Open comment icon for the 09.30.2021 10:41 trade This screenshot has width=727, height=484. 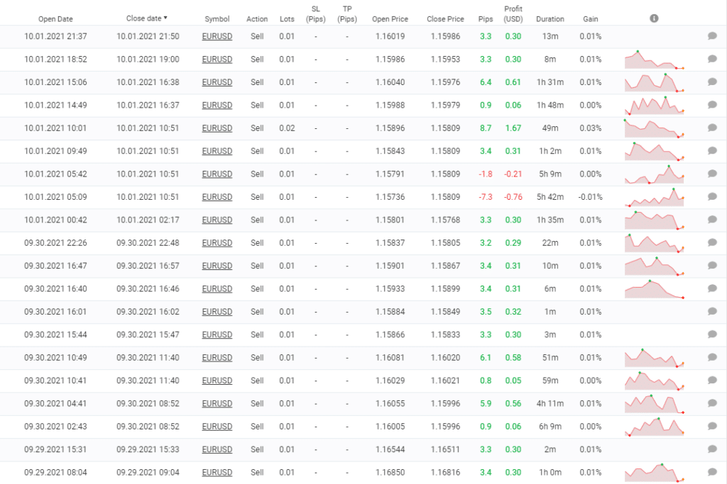[x=712, y=381]
